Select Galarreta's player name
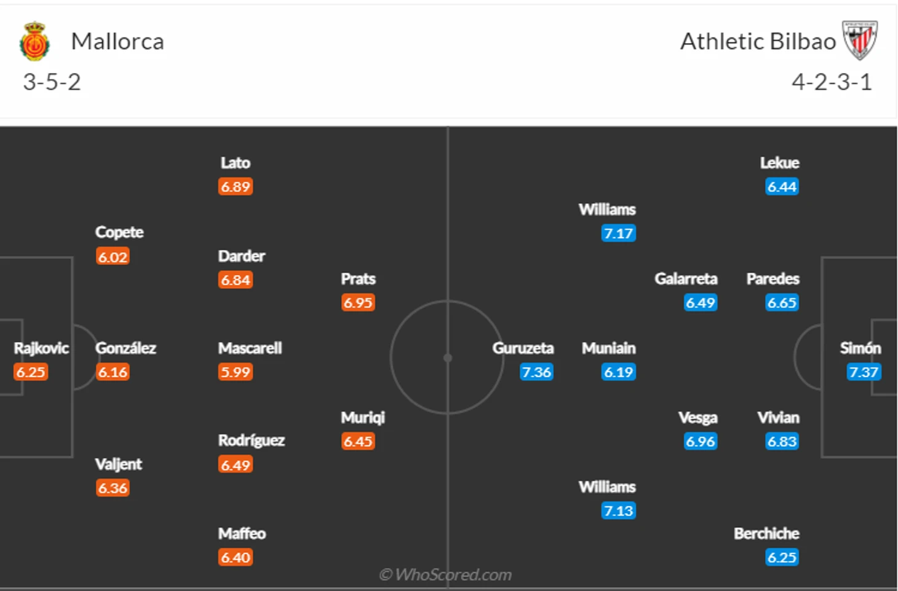The width and height of the screenshot is (898, 591). (686, 279)
